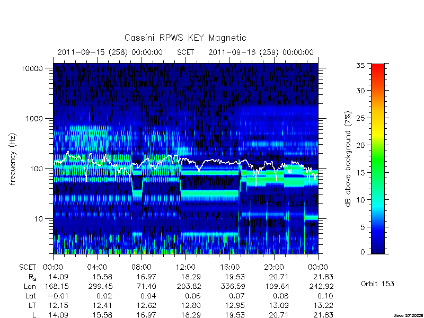Image resolution: width=424 pixels, height=318 pixels.
Task: Click the "Orbit 153" label
Action: [377, 284]
